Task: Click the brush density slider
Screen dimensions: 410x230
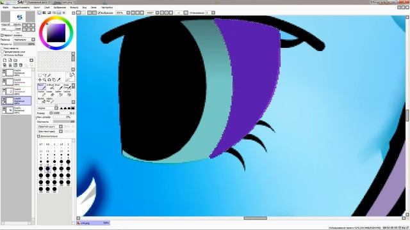Action: [64, 121]
